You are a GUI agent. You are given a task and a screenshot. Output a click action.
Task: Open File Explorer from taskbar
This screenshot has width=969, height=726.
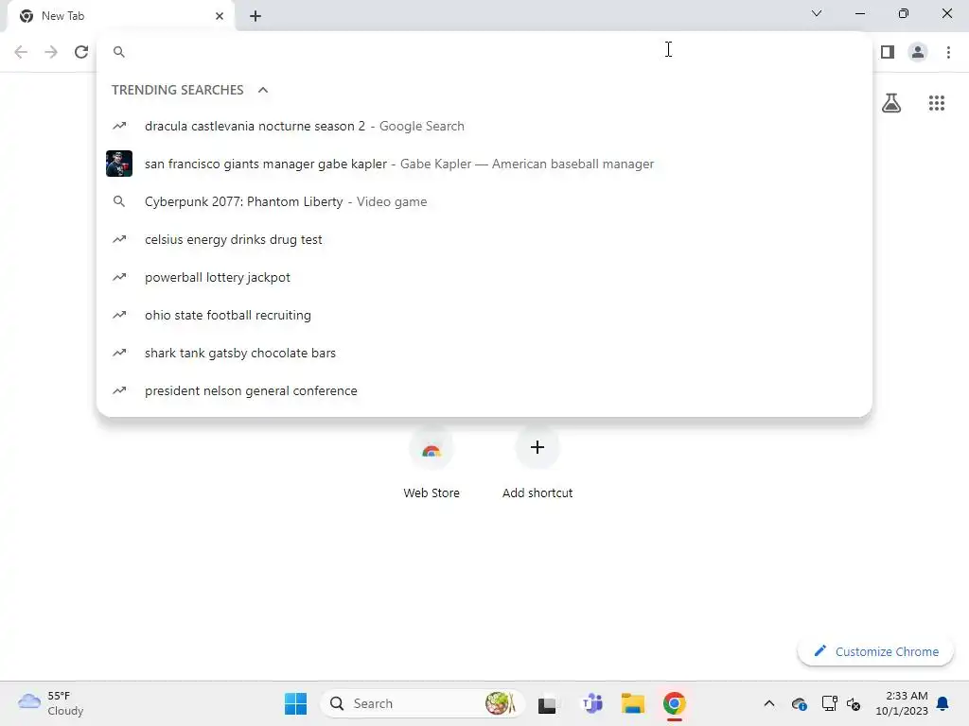tap(633, 703)
